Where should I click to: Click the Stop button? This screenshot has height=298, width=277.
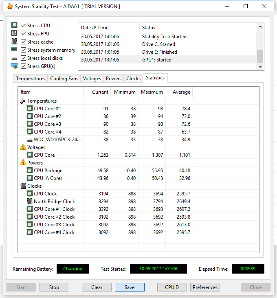(54, 287)
